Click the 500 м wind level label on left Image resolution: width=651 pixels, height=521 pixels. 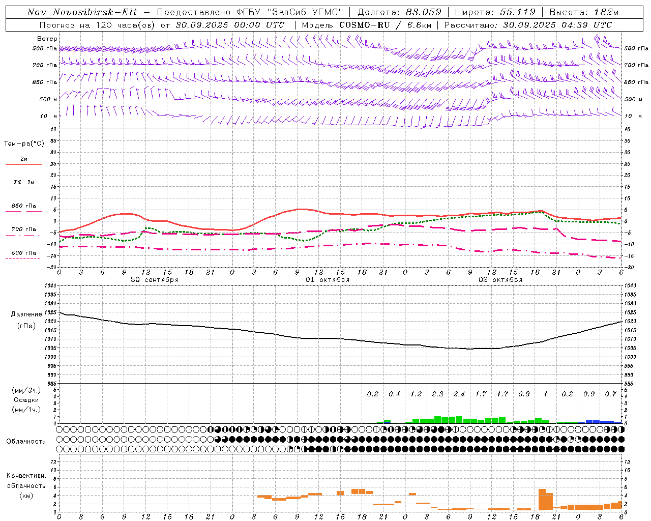click(x=48, y=99)
